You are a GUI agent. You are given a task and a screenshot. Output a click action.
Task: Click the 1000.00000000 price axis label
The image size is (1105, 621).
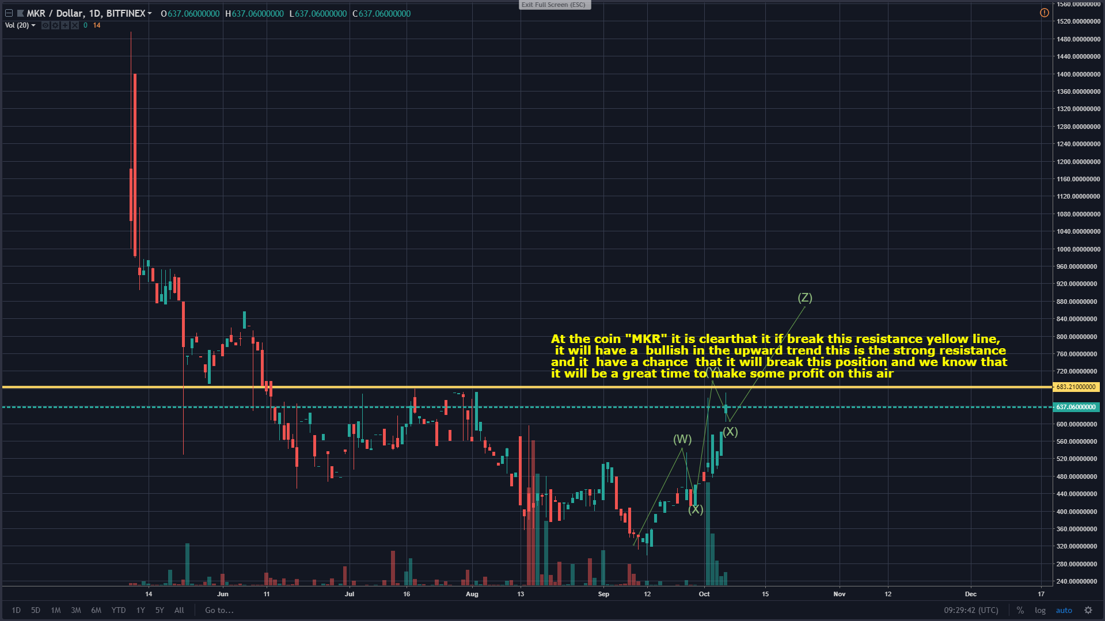(x=1079, y=249)
